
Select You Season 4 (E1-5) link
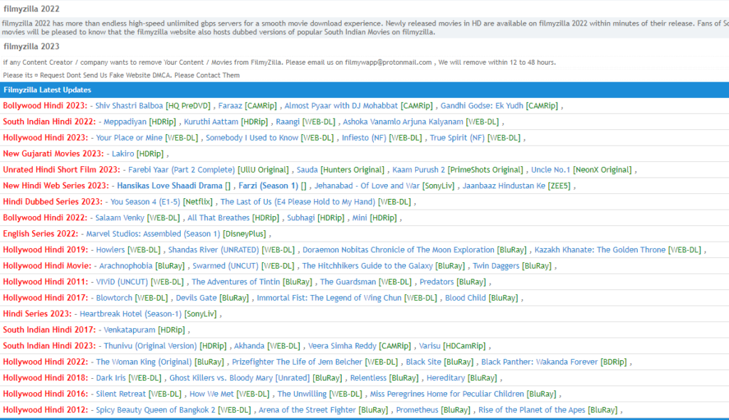(145, 202)
